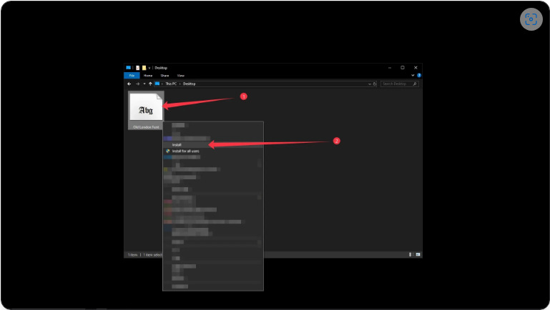Image resolution: width=550 pixels, height=310 pixels.
Task: Go up one folder level
Action: click(150, 84)
